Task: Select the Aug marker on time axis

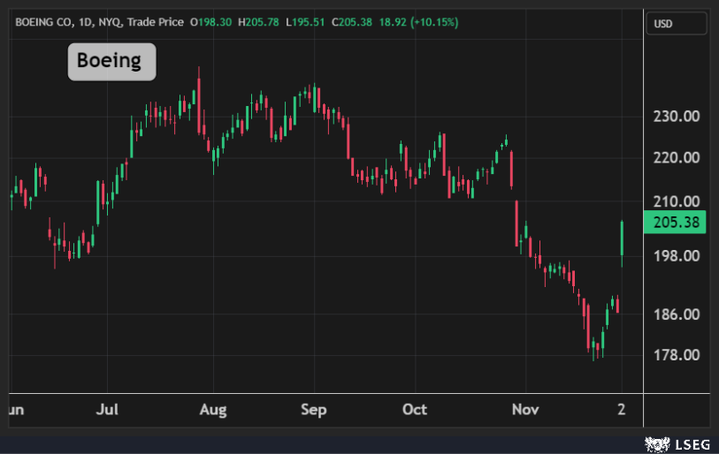Action: tap(213, 410)
